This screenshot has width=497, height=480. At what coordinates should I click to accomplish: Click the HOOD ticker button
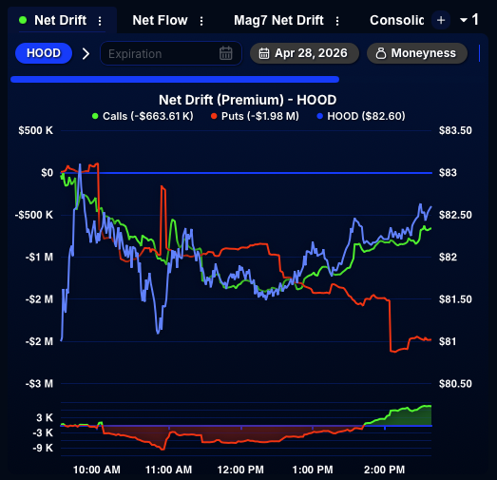click(x=44, y=53)
